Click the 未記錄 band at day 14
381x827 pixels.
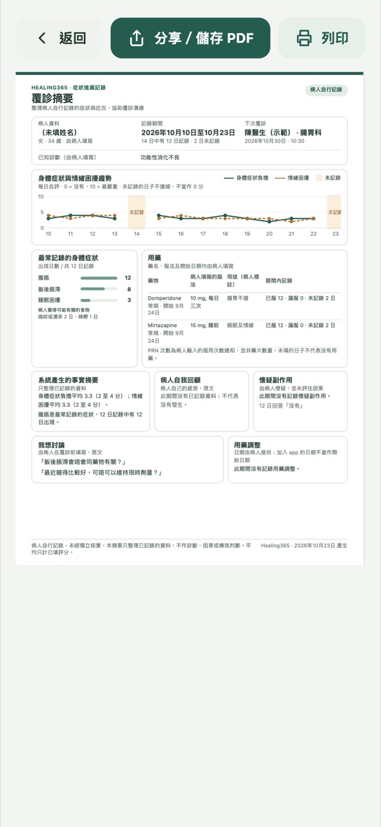[137, 212]
